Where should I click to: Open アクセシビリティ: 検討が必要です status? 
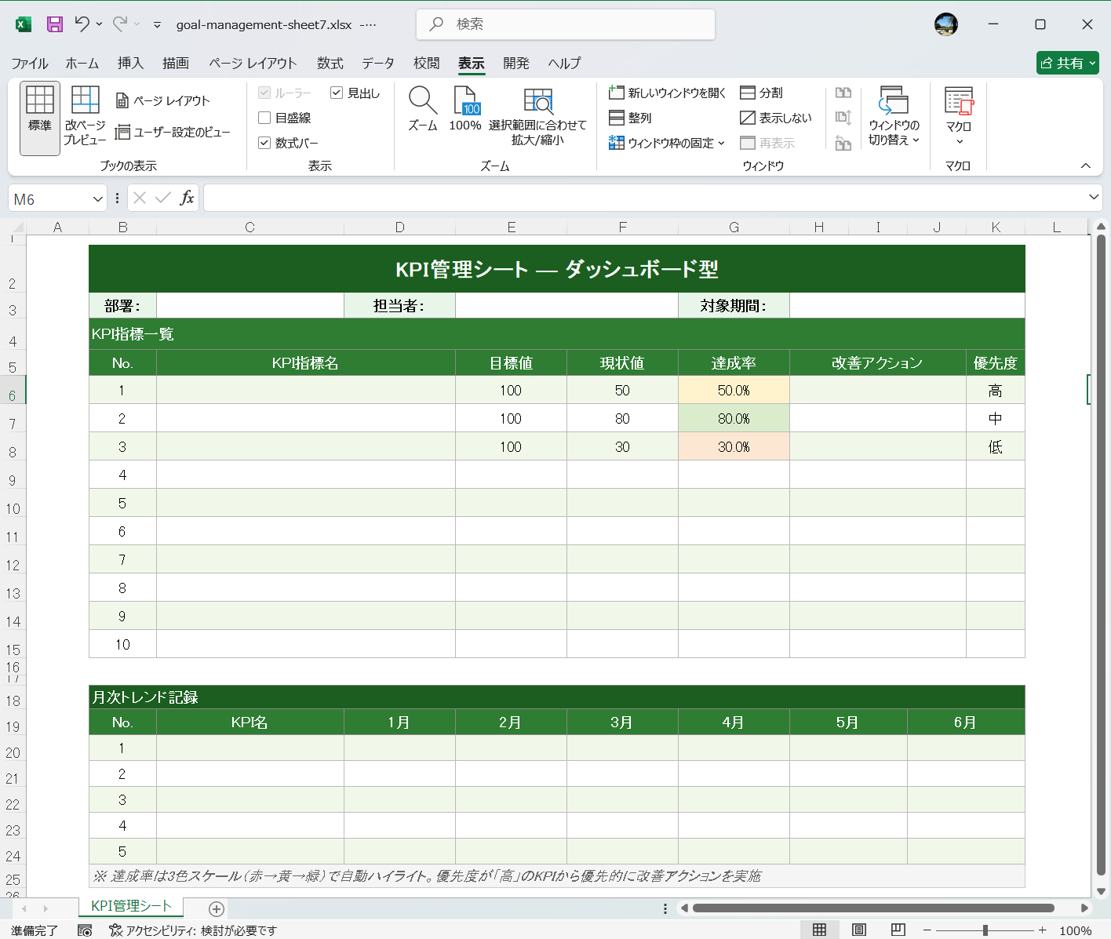click(x=192, y=930)
